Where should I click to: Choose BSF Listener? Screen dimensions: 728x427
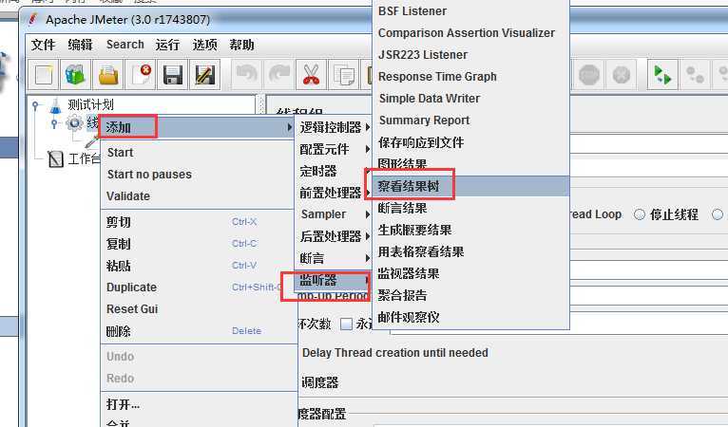[x=470, y=11]
